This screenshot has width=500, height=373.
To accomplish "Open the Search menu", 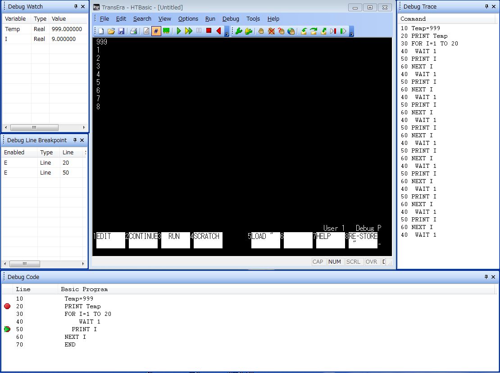I will coord(142,19).
